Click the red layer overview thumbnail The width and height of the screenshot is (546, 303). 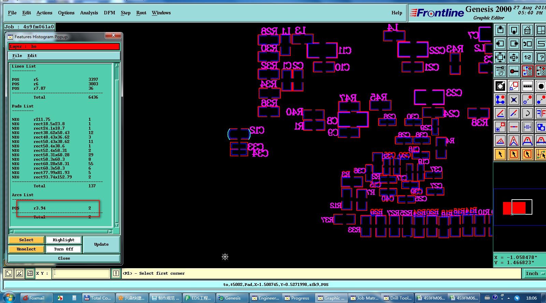tap(514, 208)
